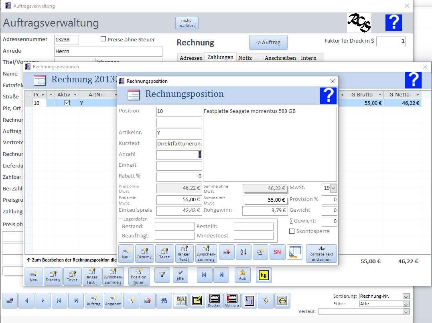Click into the Einheit input field

click(x=179, y=166)
